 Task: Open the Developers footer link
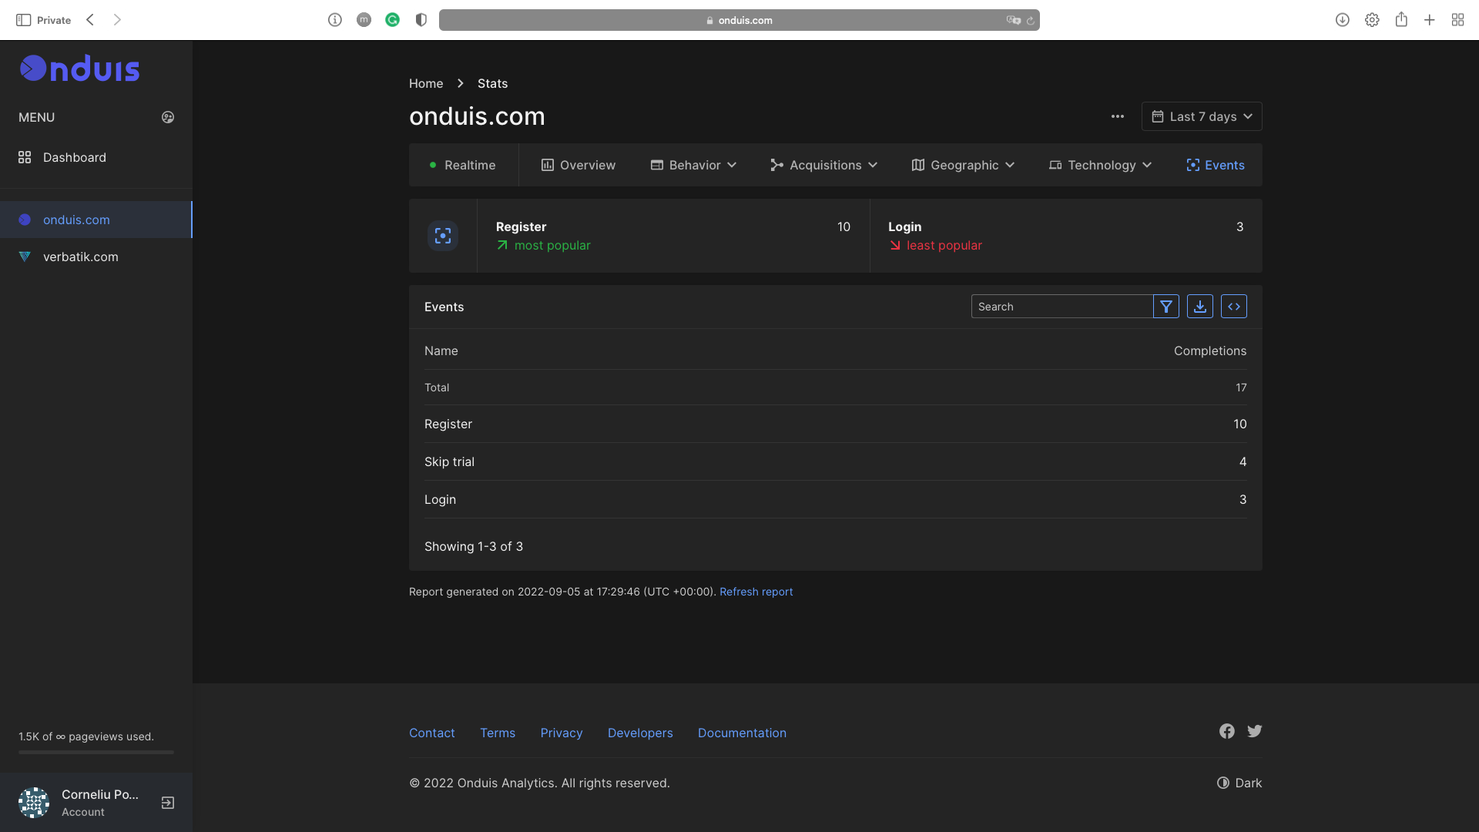[x=640, y=733]
